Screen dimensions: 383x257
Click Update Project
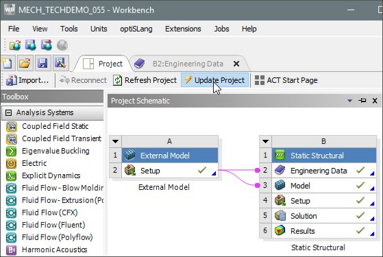click(214, 80)
